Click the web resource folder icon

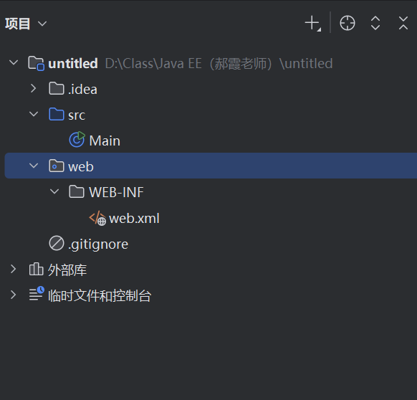(57, 166)
